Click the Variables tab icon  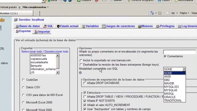pos(83,26)
